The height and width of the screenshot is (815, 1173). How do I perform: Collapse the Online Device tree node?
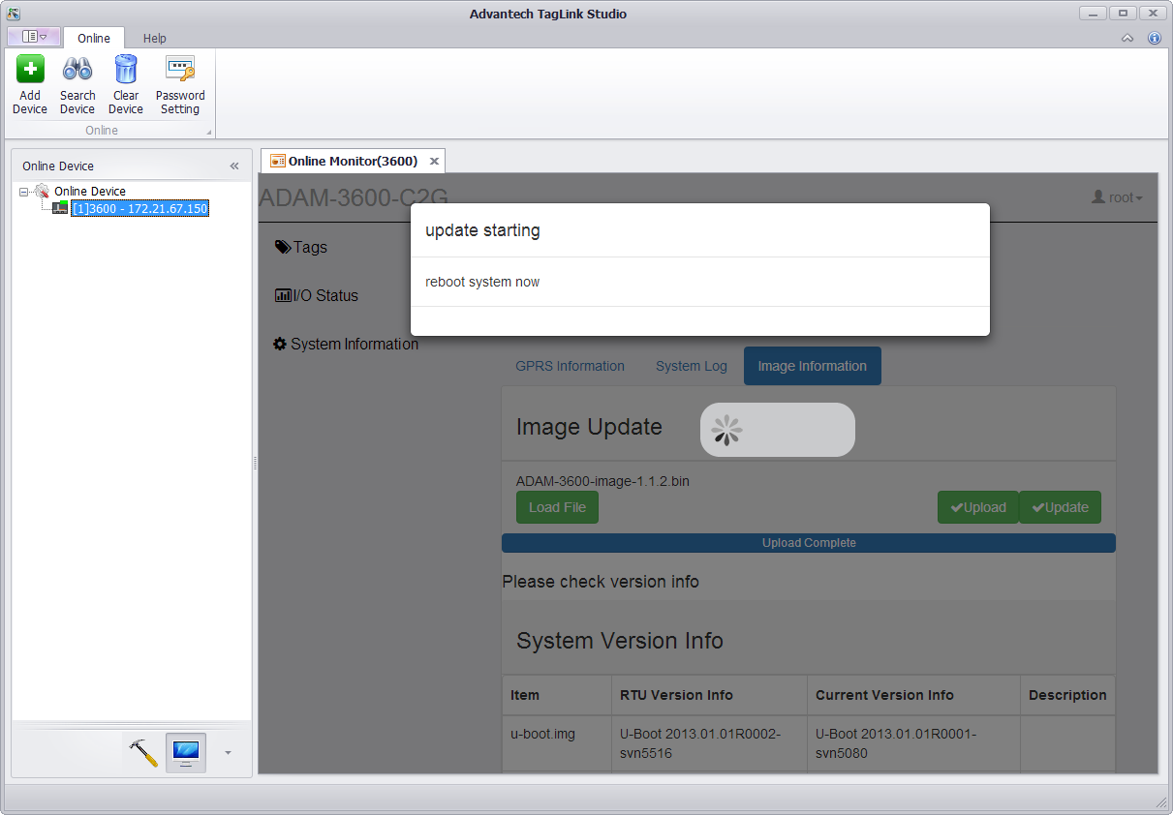point(24,192)
